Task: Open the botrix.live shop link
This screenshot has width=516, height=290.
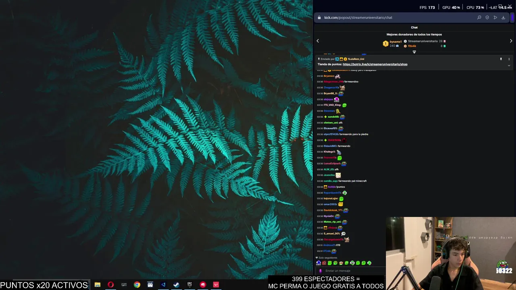Action: coord(375,64)
